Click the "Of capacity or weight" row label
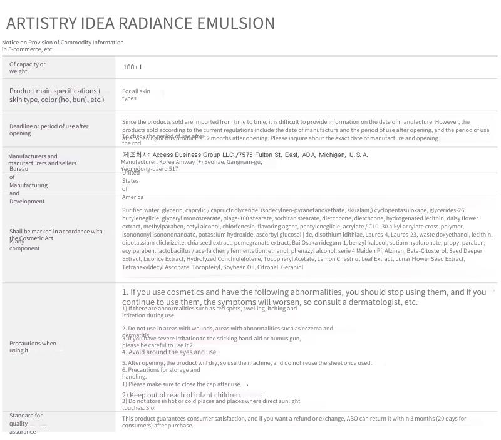501x440 pixels. pyautogui.click(x=28, y=68)
